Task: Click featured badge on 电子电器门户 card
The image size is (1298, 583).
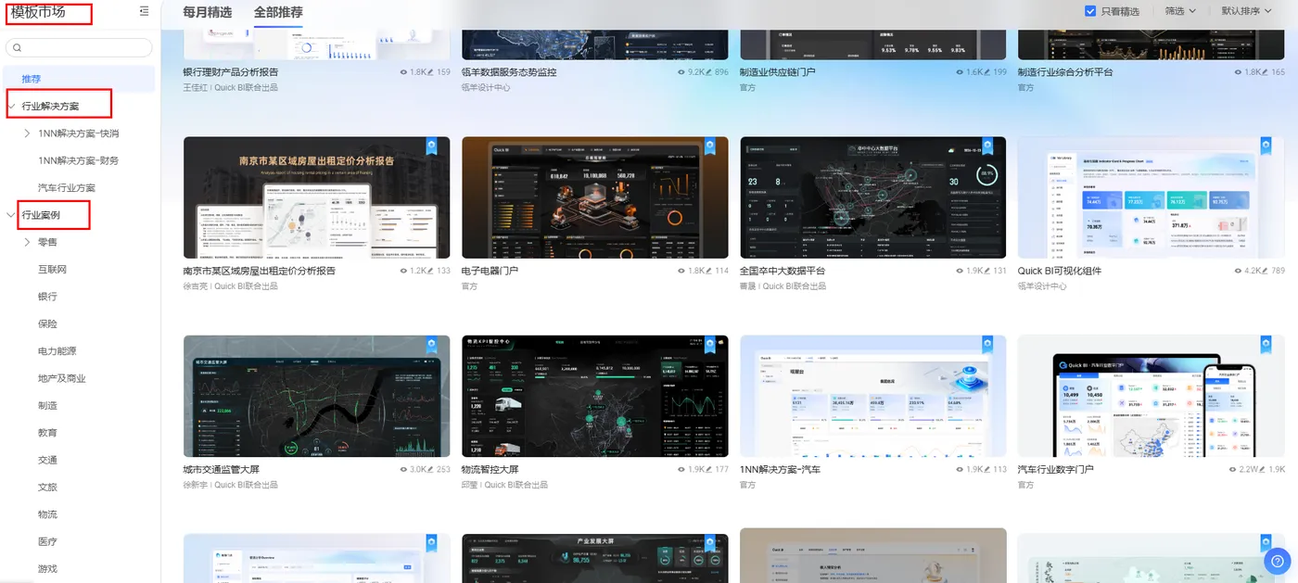Action: click(x=710, y=146)
